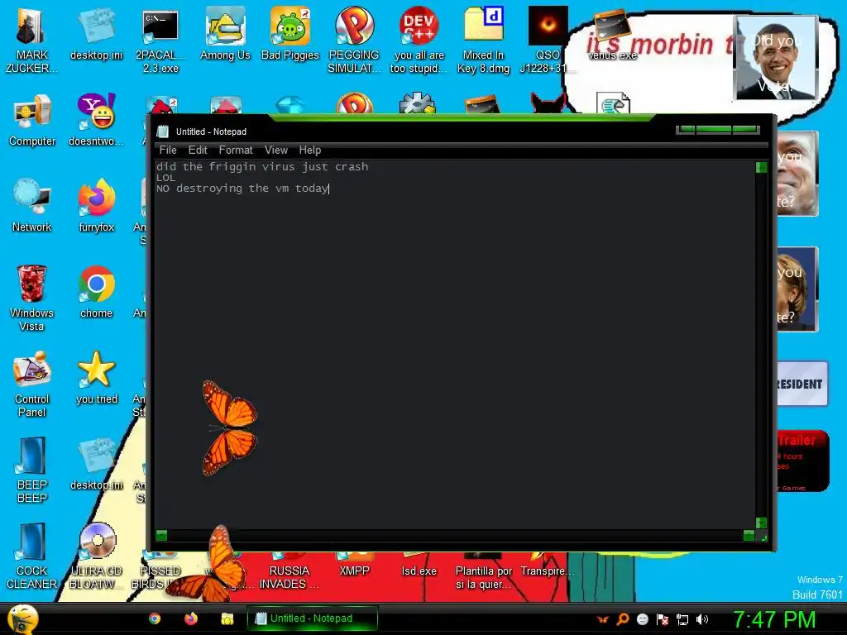Click the orange butterfly over Notepad

[x=229, y=427]
